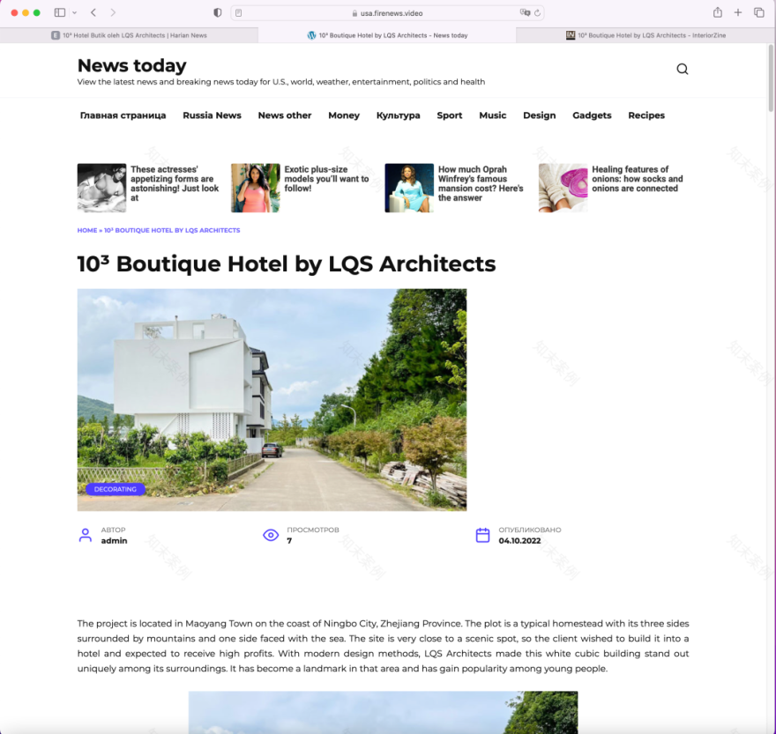Go back to the previous page

(x=93, y=12)
